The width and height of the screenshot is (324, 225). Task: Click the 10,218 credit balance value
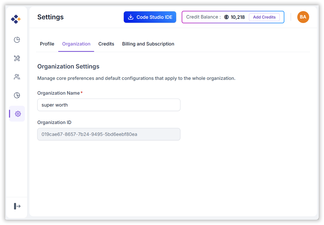238,17
